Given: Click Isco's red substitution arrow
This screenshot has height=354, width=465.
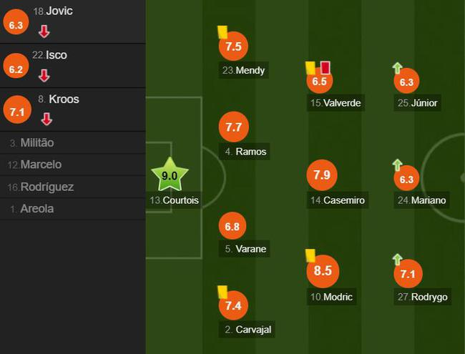Looking at the screenshot, I should (44, 75).
